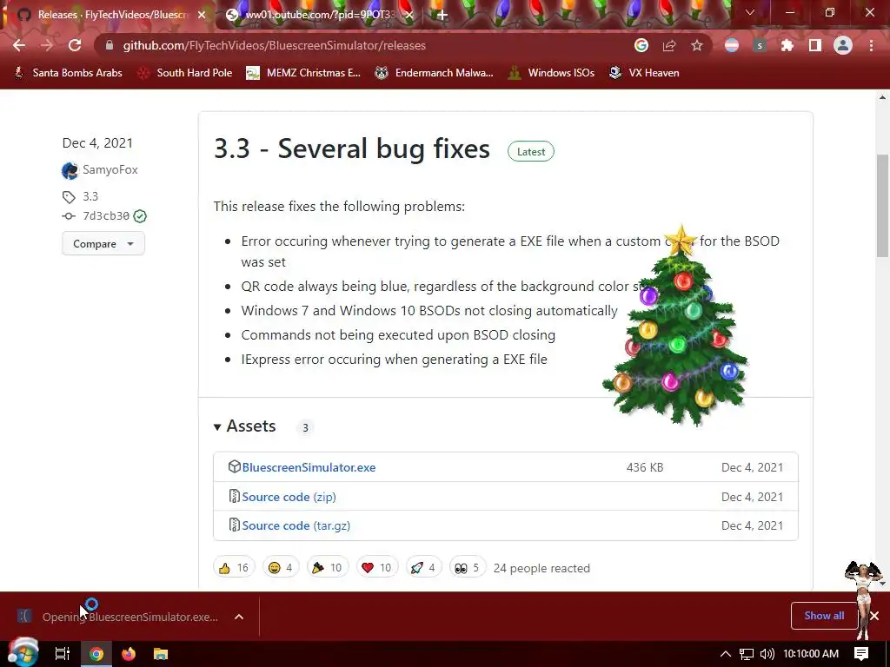890x667 pixels.
Task: Open SamyoFox author profile
Action: click(110, 169)
